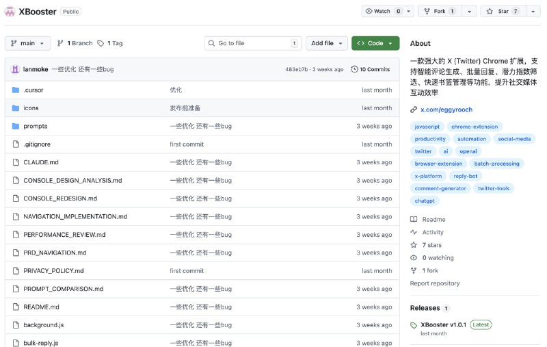Click the 1 fork icon in About

pyautogui.click(x=414, y=270)
